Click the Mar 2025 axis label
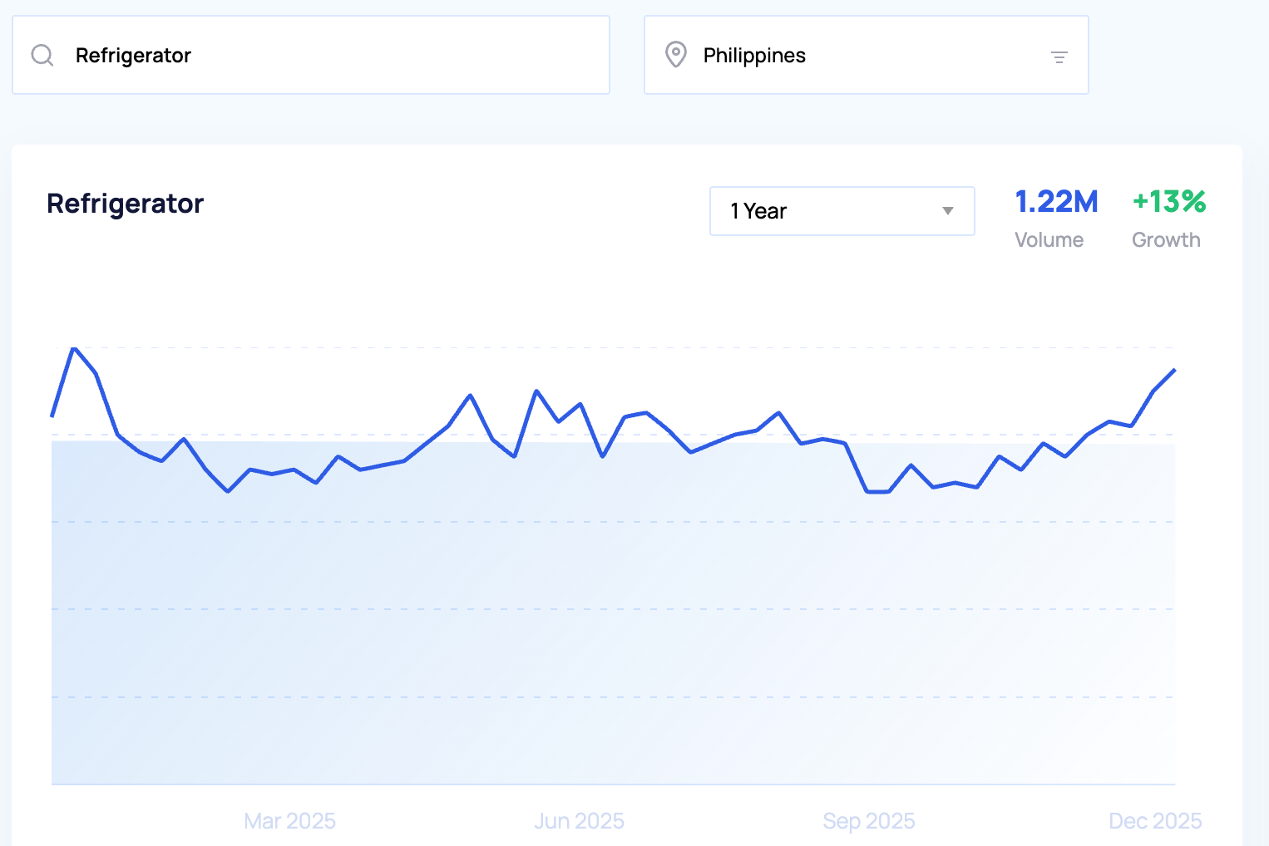Viewport: 1269px width, 846px height. (x=289, y=821)
